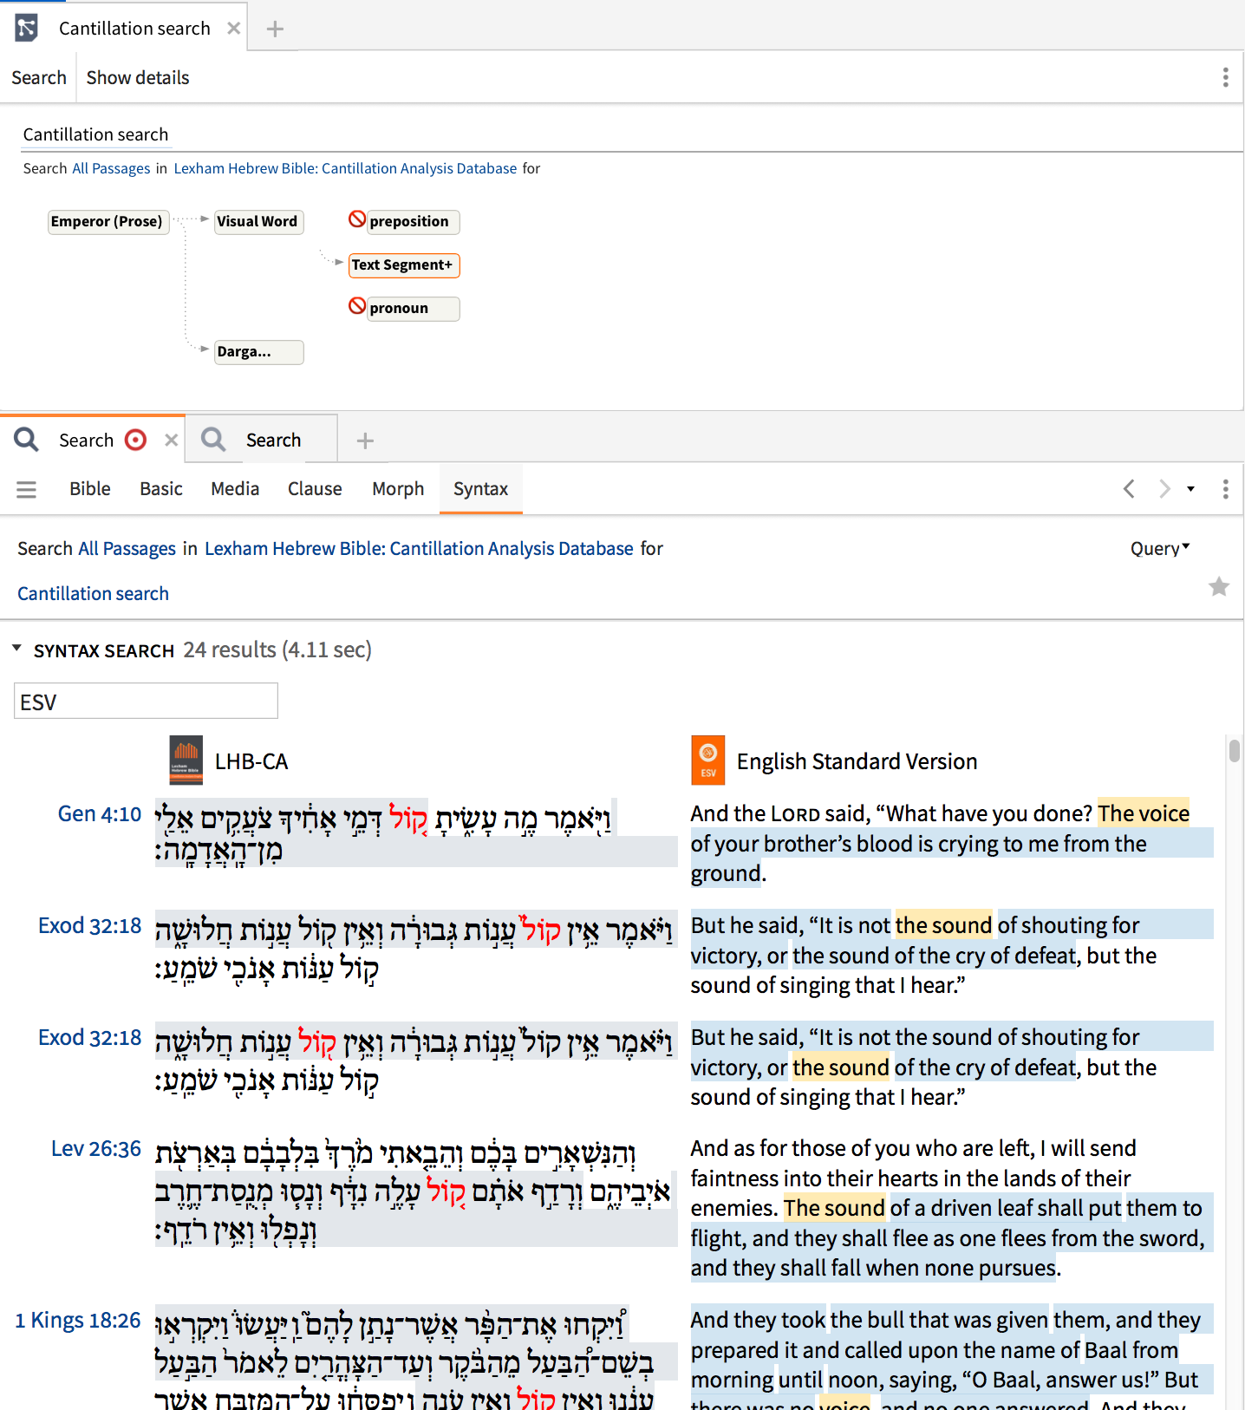Close the Cantillation search tab
The height and width of the screenshot is (1410, 1245).
(233, 29)
